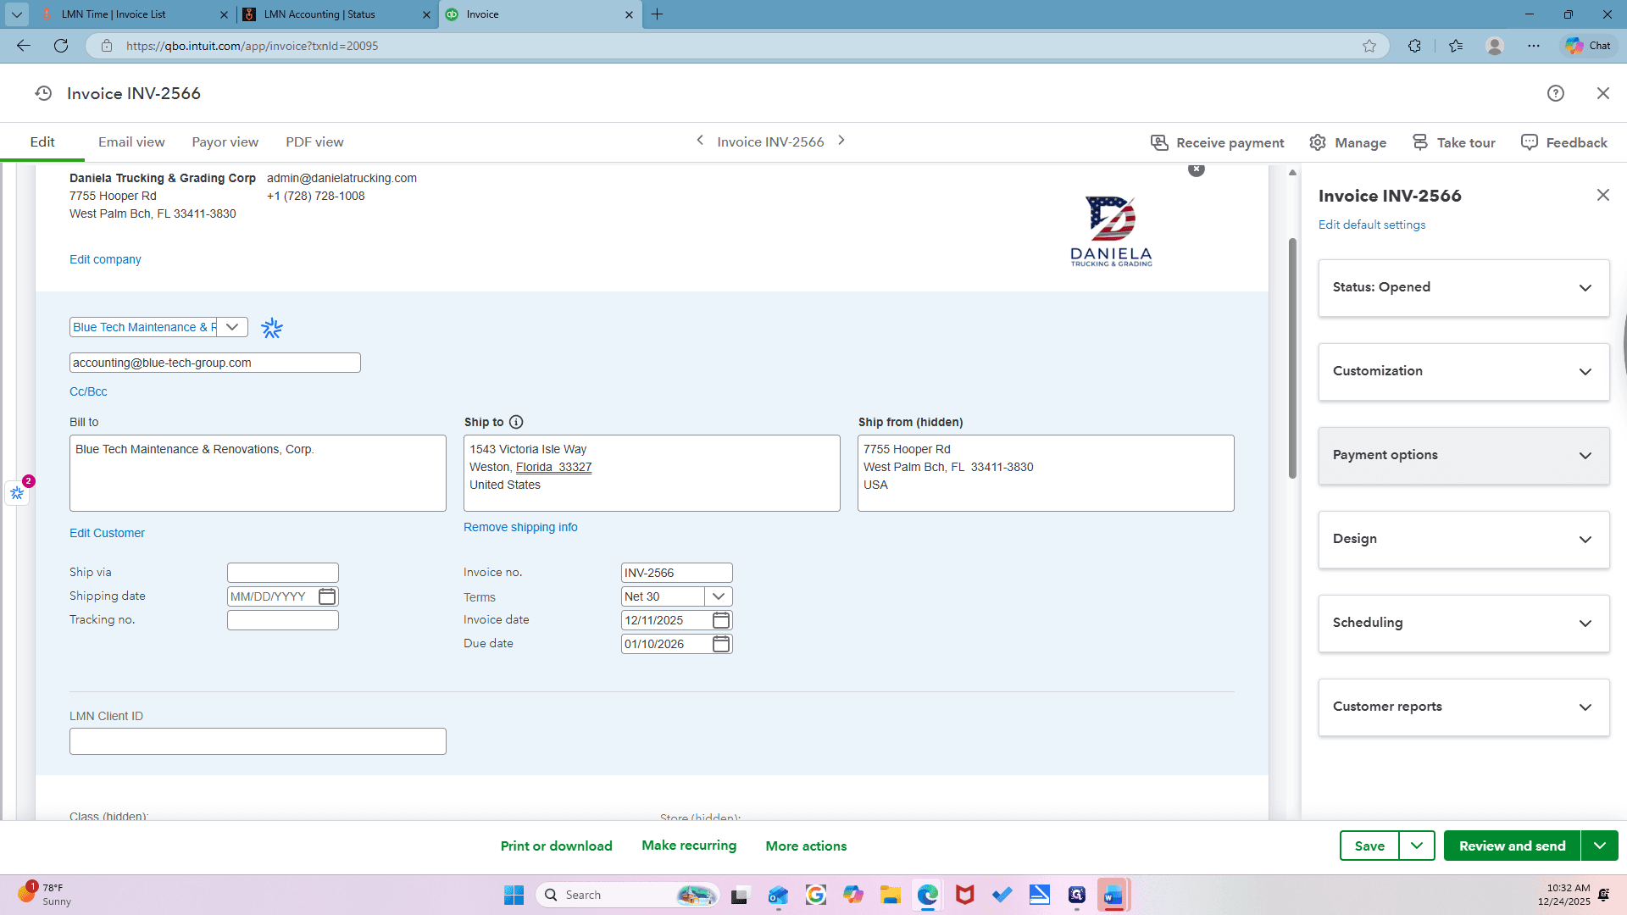Open the help question mark icon

[1556, 93]
